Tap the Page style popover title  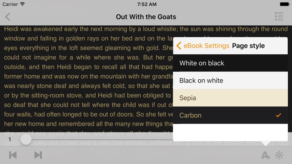[x=248, y=46]
